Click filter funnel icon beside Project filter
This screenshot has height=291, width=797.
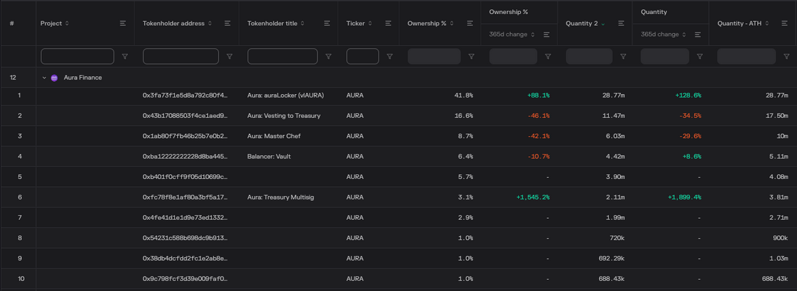(x=125, y=57)
